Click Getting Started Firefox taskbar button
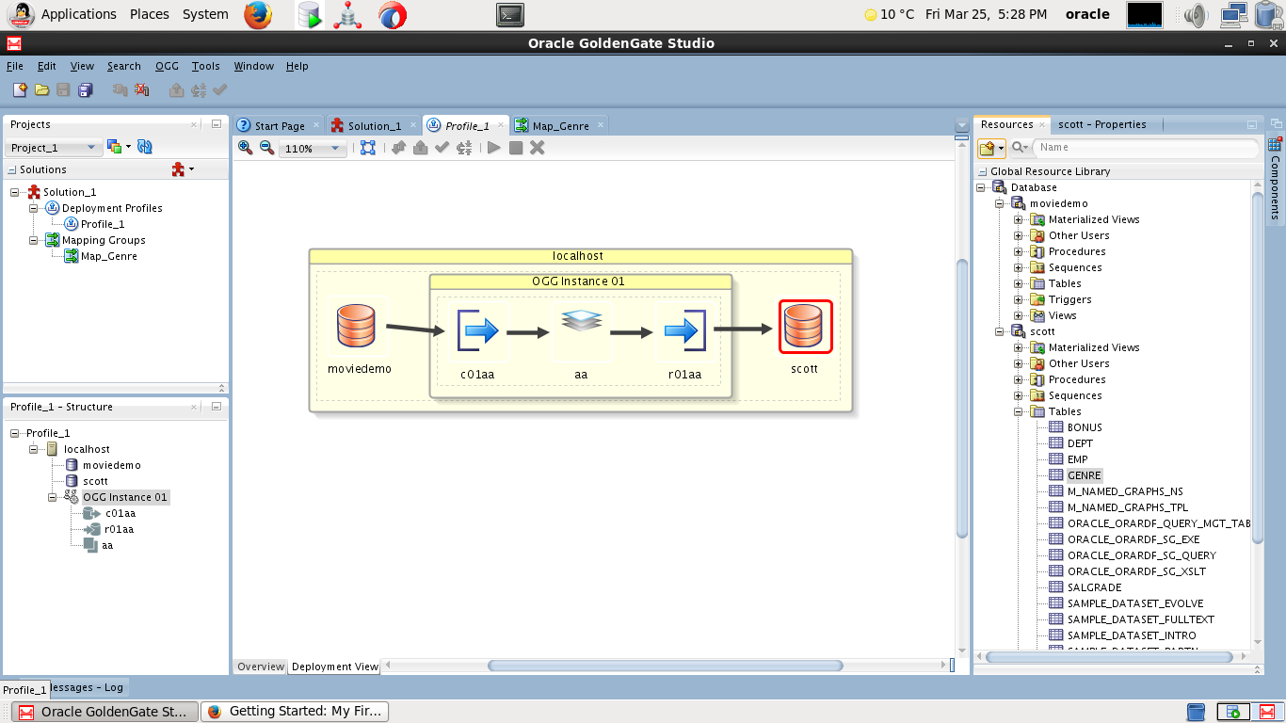The image size is (1286, 723). pos(295,712)
